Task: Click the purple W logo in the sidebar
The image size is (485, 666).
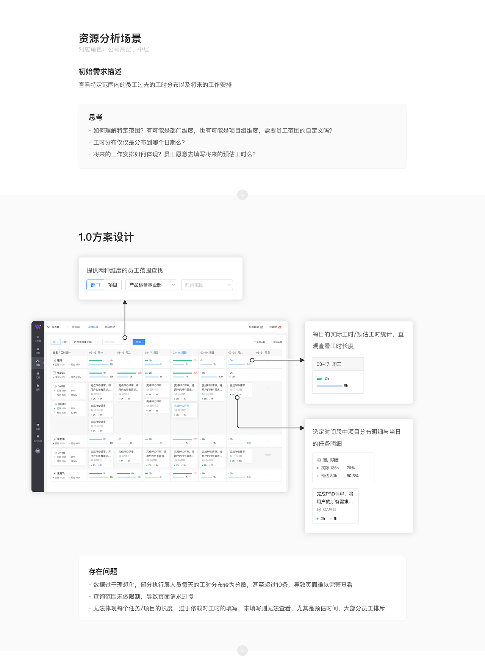Action: 38,327
